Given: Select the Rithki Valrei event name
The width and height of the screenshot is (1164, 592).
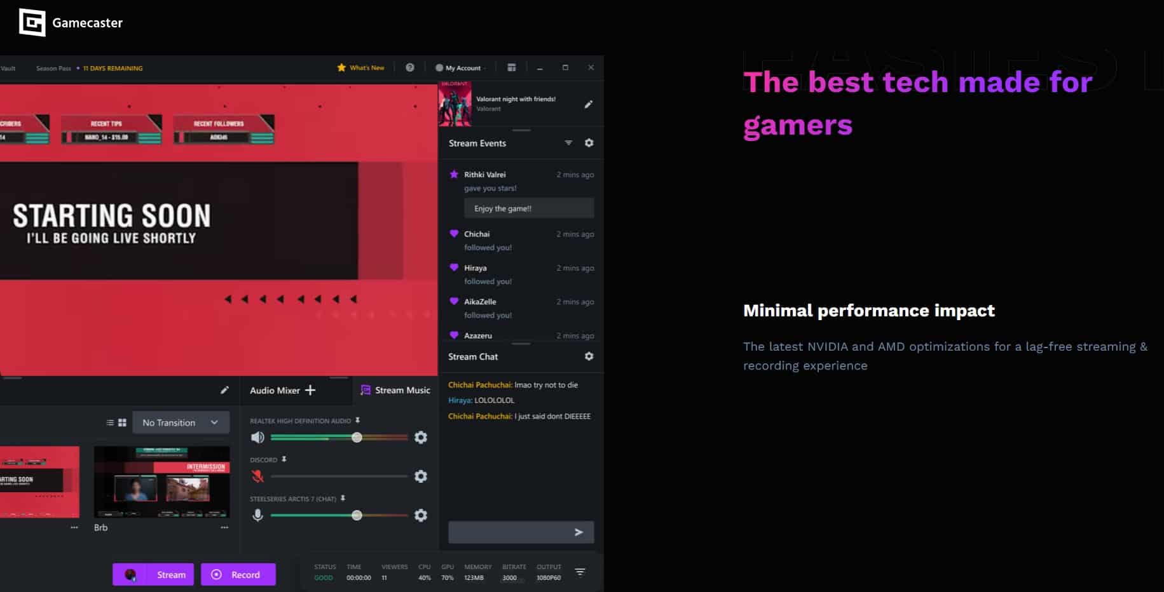Looking at the screenshot, I should [485, 175].
